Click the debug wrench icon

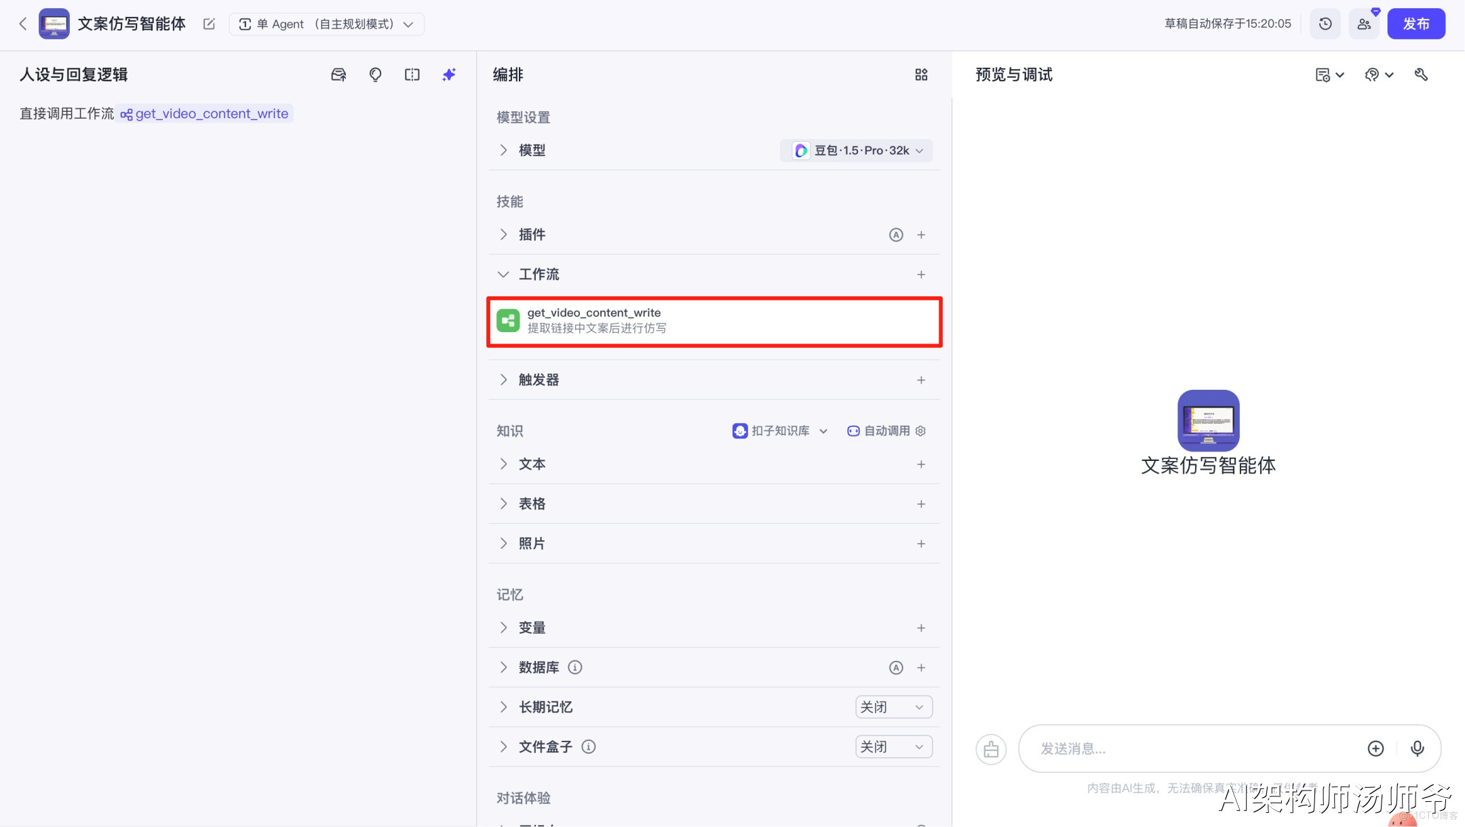(x=1421, y=75)
